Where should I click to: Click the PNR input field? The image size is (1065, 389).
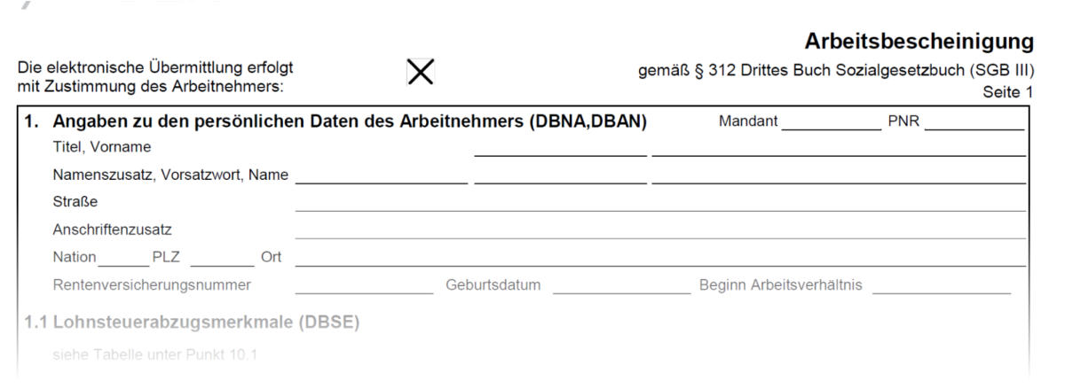[x=974, y=122]
